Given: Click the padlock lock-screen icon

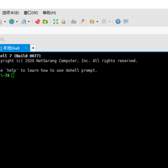Looking at the screenshot, I should pyautogui.click(x=63, y=21).
